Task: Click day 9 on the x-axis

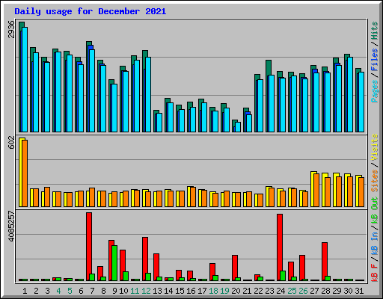Action: (x=114, y=291)
